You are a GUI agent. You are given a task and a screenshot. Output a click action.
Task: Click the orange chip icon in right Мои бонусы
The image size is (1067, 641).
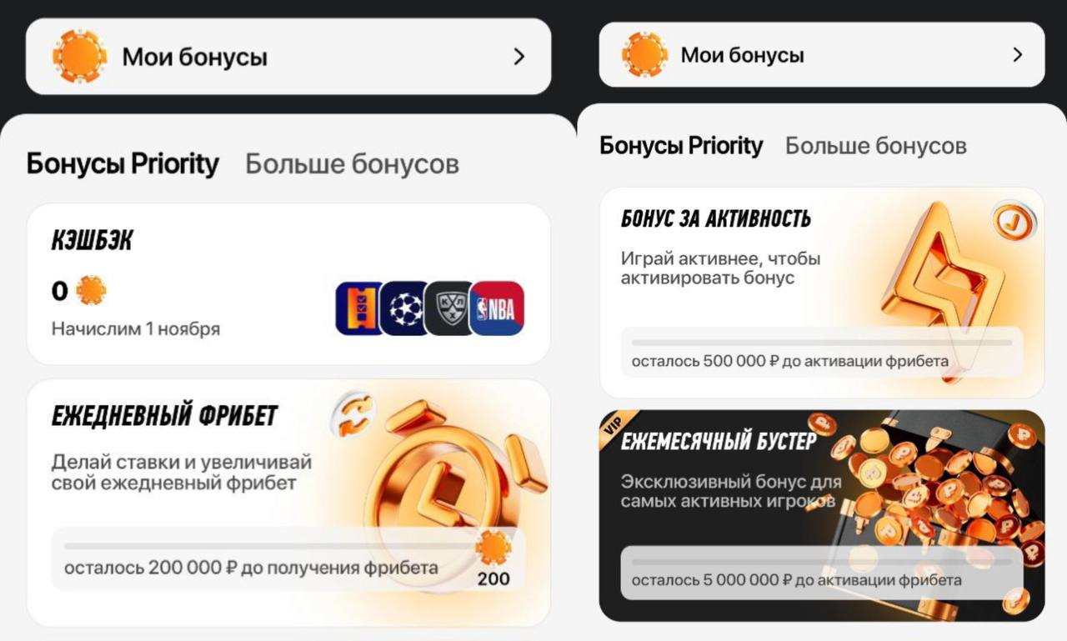[x=644, y=55]
